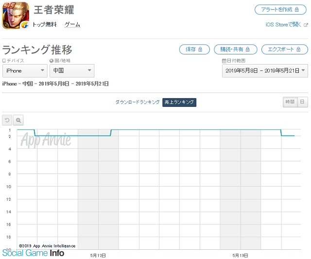
Task: Activate the magnifier zoom icon
Action: pos(18,120)
